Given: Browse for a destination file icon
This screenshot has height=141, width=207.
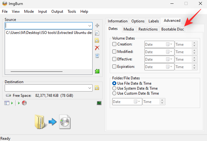Looking at the screenshot, I should point(97,88).
